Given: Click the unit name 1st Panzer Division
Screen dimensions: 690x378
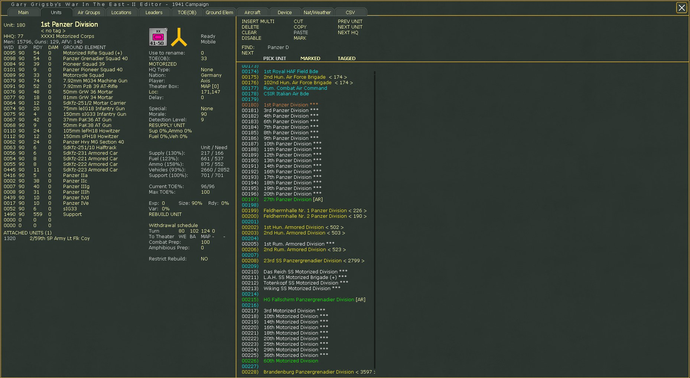Looking at the screenshot, I should (x=69, y=24).
